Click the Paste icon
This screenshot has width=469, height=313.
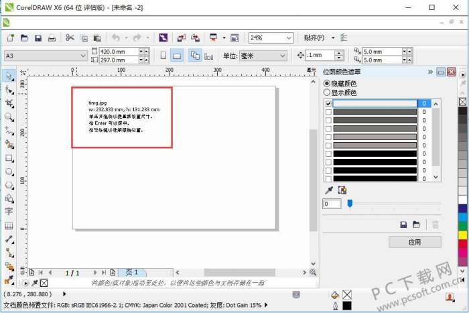[x=97, y=38]
